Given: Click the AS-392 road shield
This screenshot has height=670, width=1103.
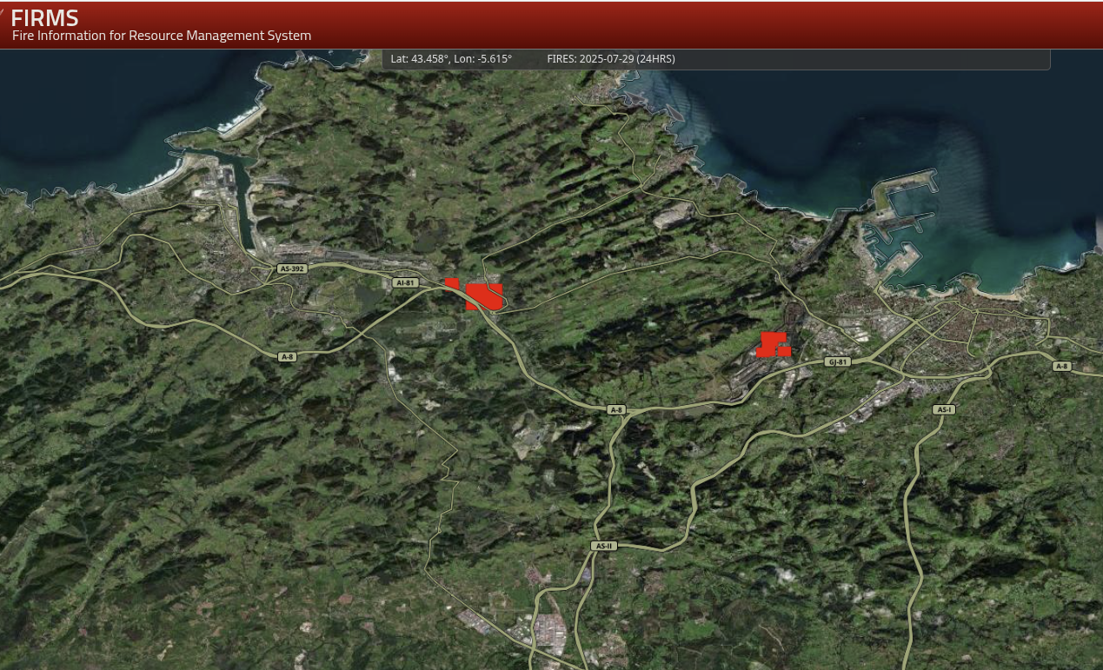Looking at the screenshot, I should pos(291,269).
